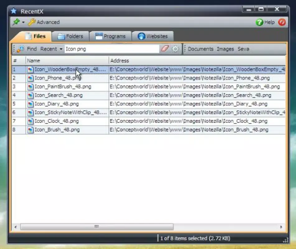Click the window resize grip corner
The height and width of the screenshot is (249, 296).
click(x=285, y=240)
